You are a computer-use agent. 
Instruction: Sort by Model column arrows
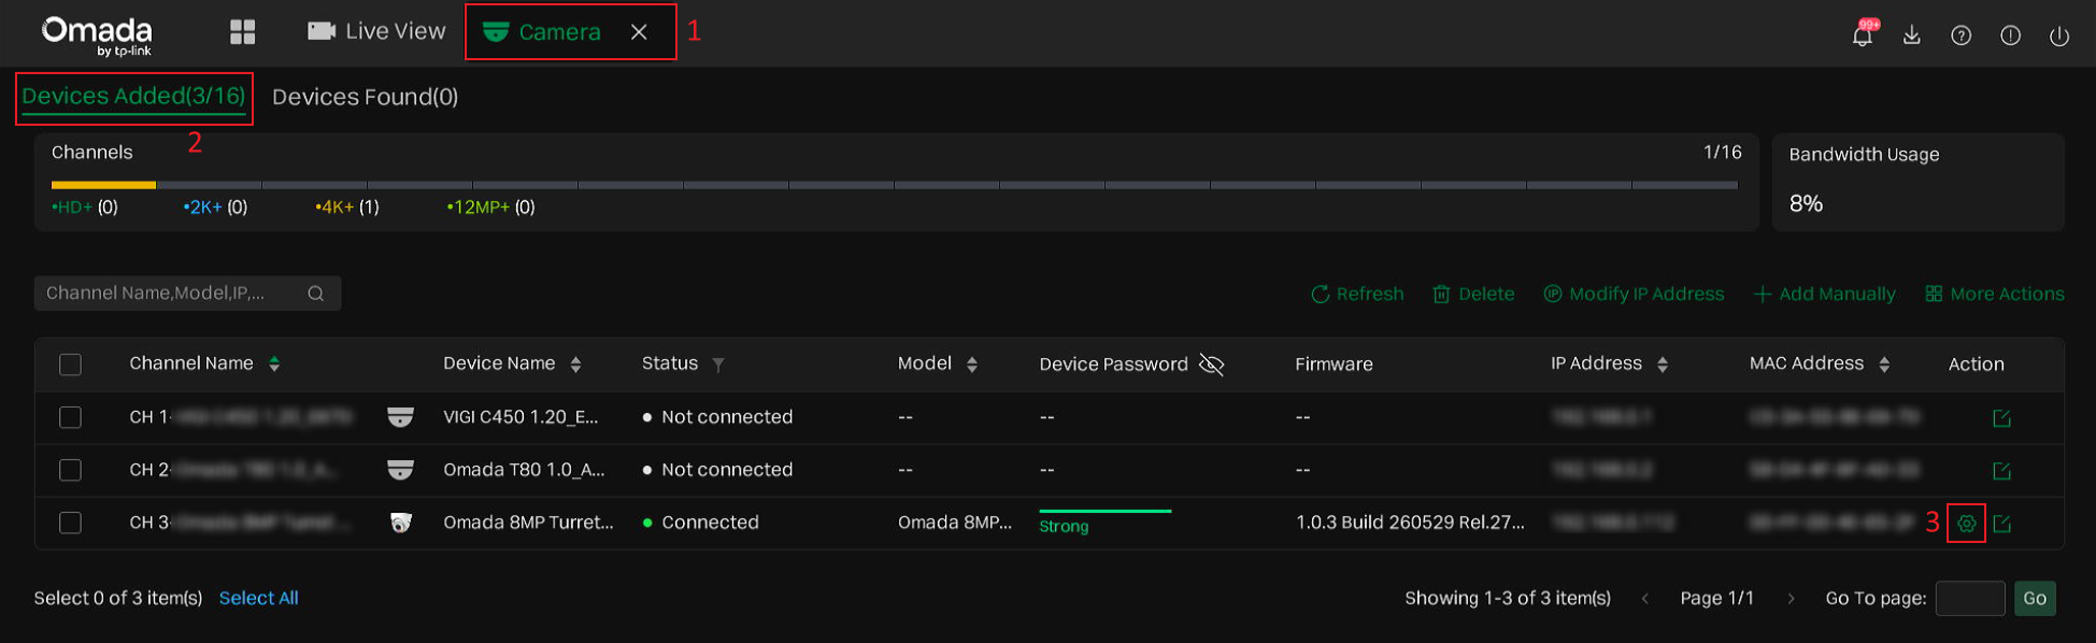pos(973,363)
